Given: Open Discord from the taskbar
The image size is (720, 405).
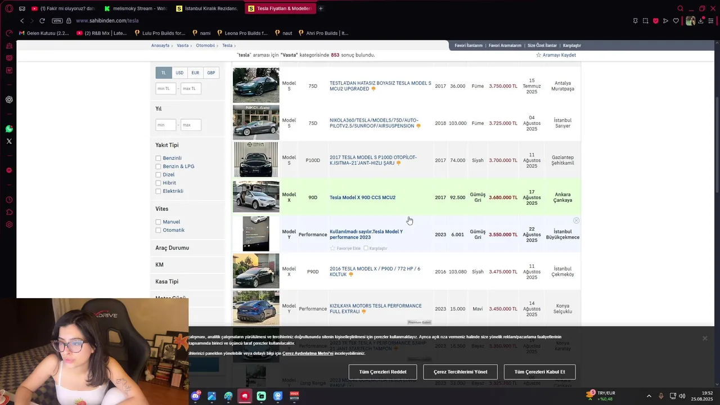Looking at the screenshot, I should (195, 396).
